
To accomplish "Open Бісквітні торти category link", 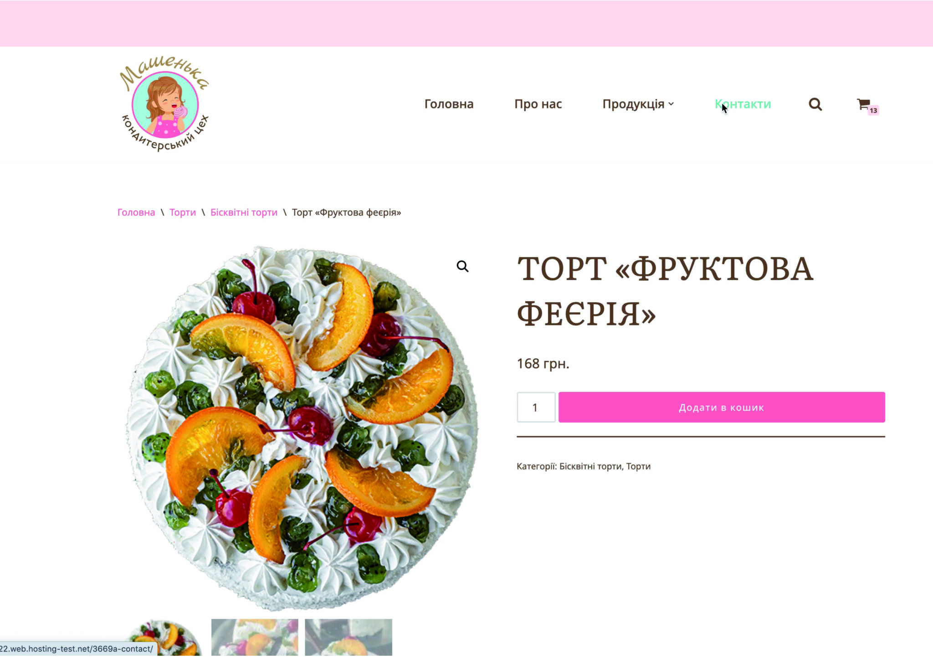I will [x=590, y=466].
